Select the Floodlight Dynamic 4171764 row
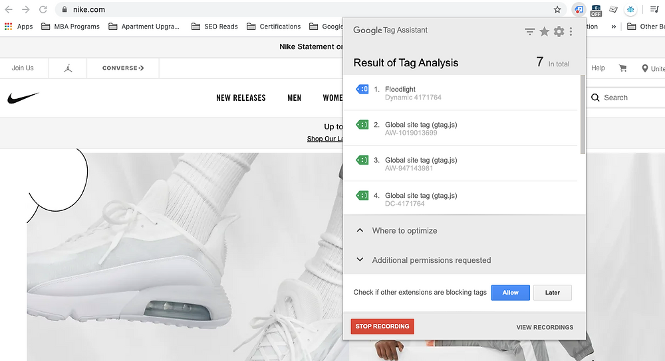Viewport: 665px width, 361px height. coord(461,93)
